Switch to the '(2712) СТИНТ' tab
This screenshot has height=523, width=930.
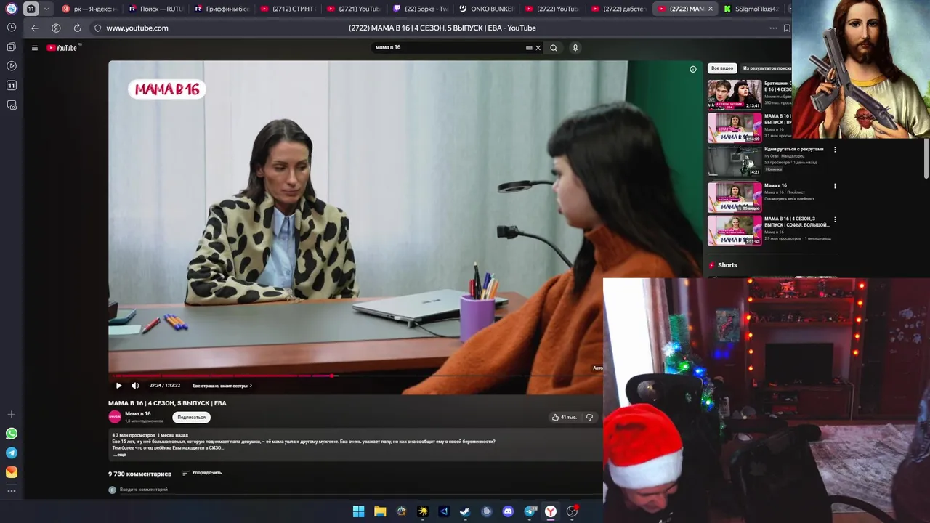pos(287,9)
